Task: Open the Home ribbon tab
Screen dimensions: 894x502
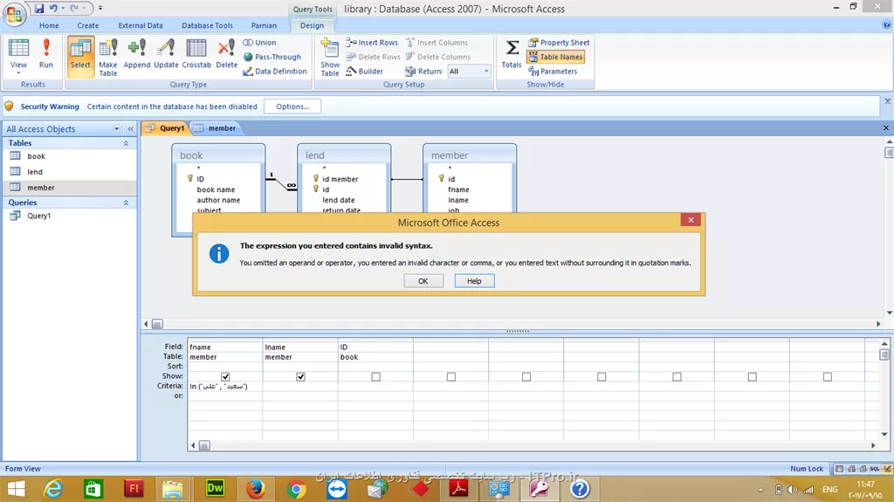Action: [x=49, y=25]
